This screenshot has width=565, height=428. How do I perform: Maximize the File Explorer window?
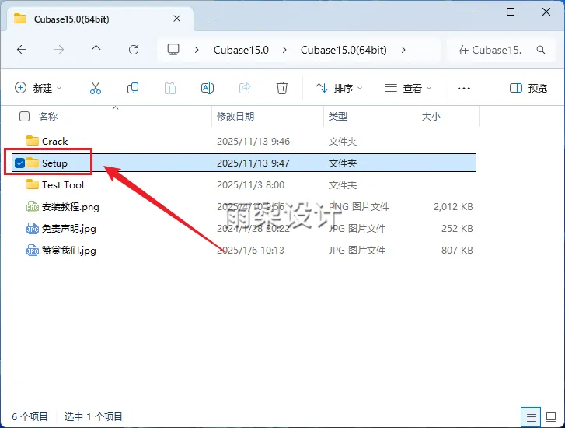(x=511, y=12)
